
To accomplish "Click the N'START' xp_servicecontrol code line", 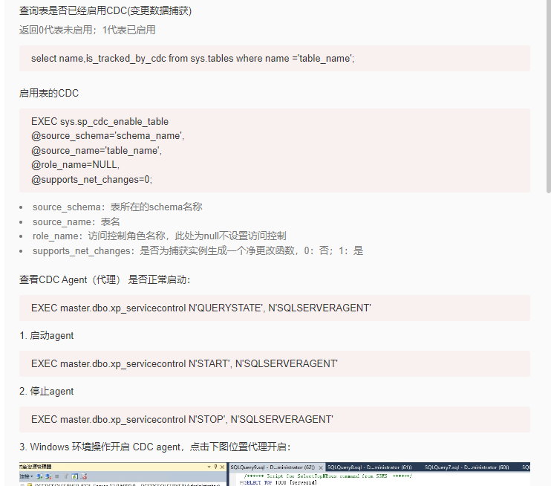I will tap(184, 363).
